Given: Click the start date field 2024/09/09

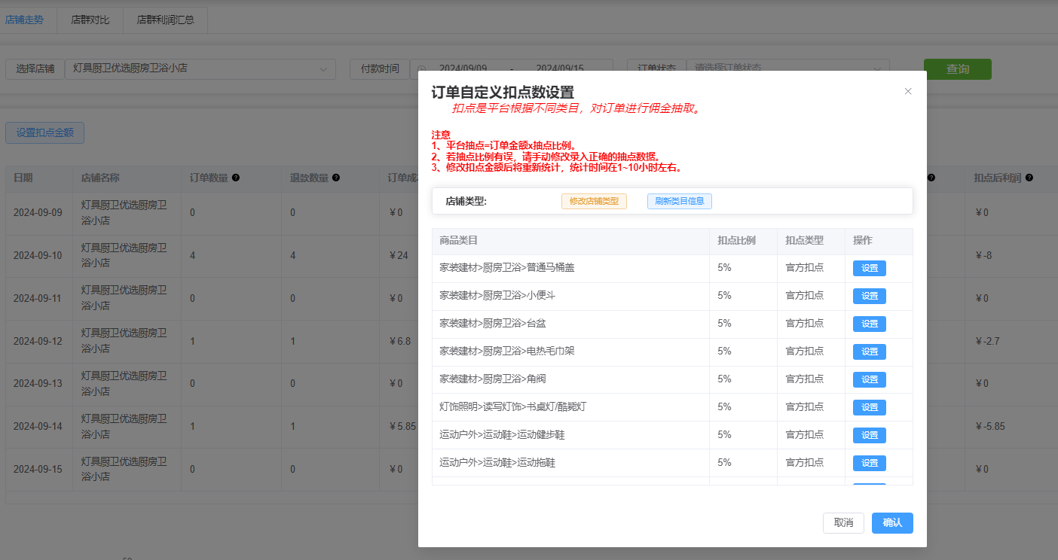Looking at the screenshot, I should 463,69.
